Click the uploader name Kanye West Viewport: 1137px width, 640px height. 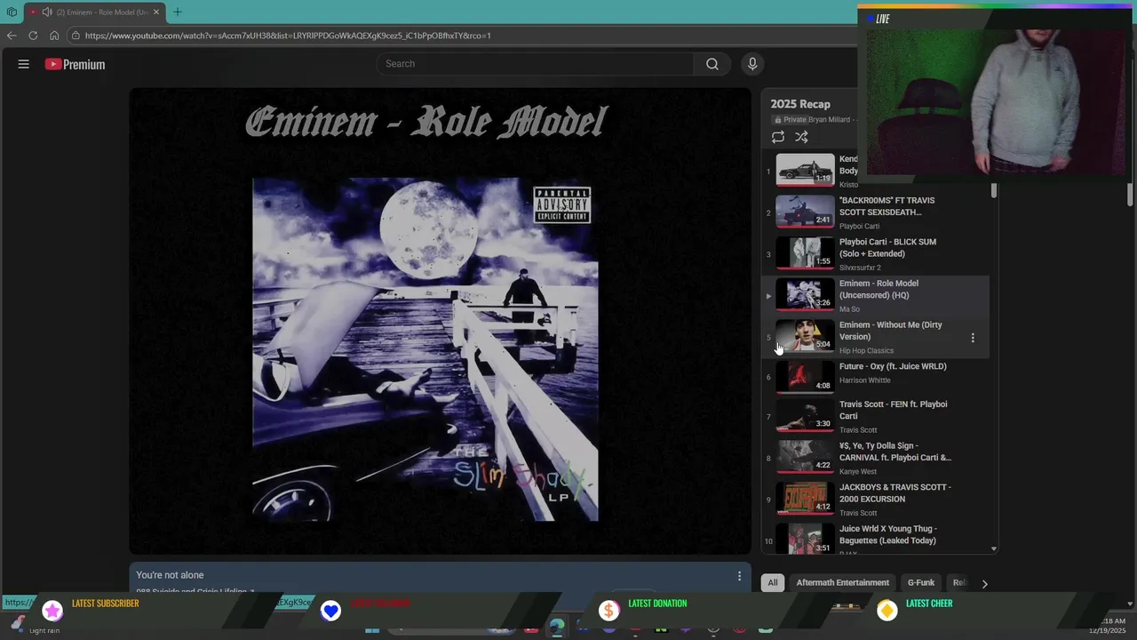[x=858, y=472]
